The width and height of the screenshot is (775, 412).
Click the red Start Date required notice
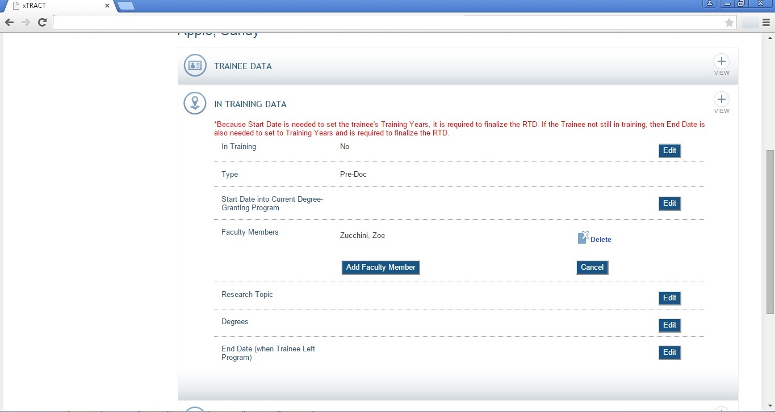(459, 129)
